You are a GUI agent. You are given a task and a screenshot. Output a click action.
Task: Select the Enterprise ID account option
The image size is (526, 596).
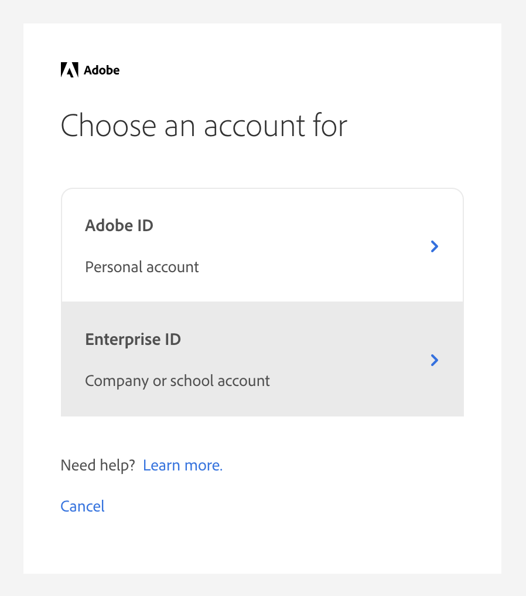[262, 360]
